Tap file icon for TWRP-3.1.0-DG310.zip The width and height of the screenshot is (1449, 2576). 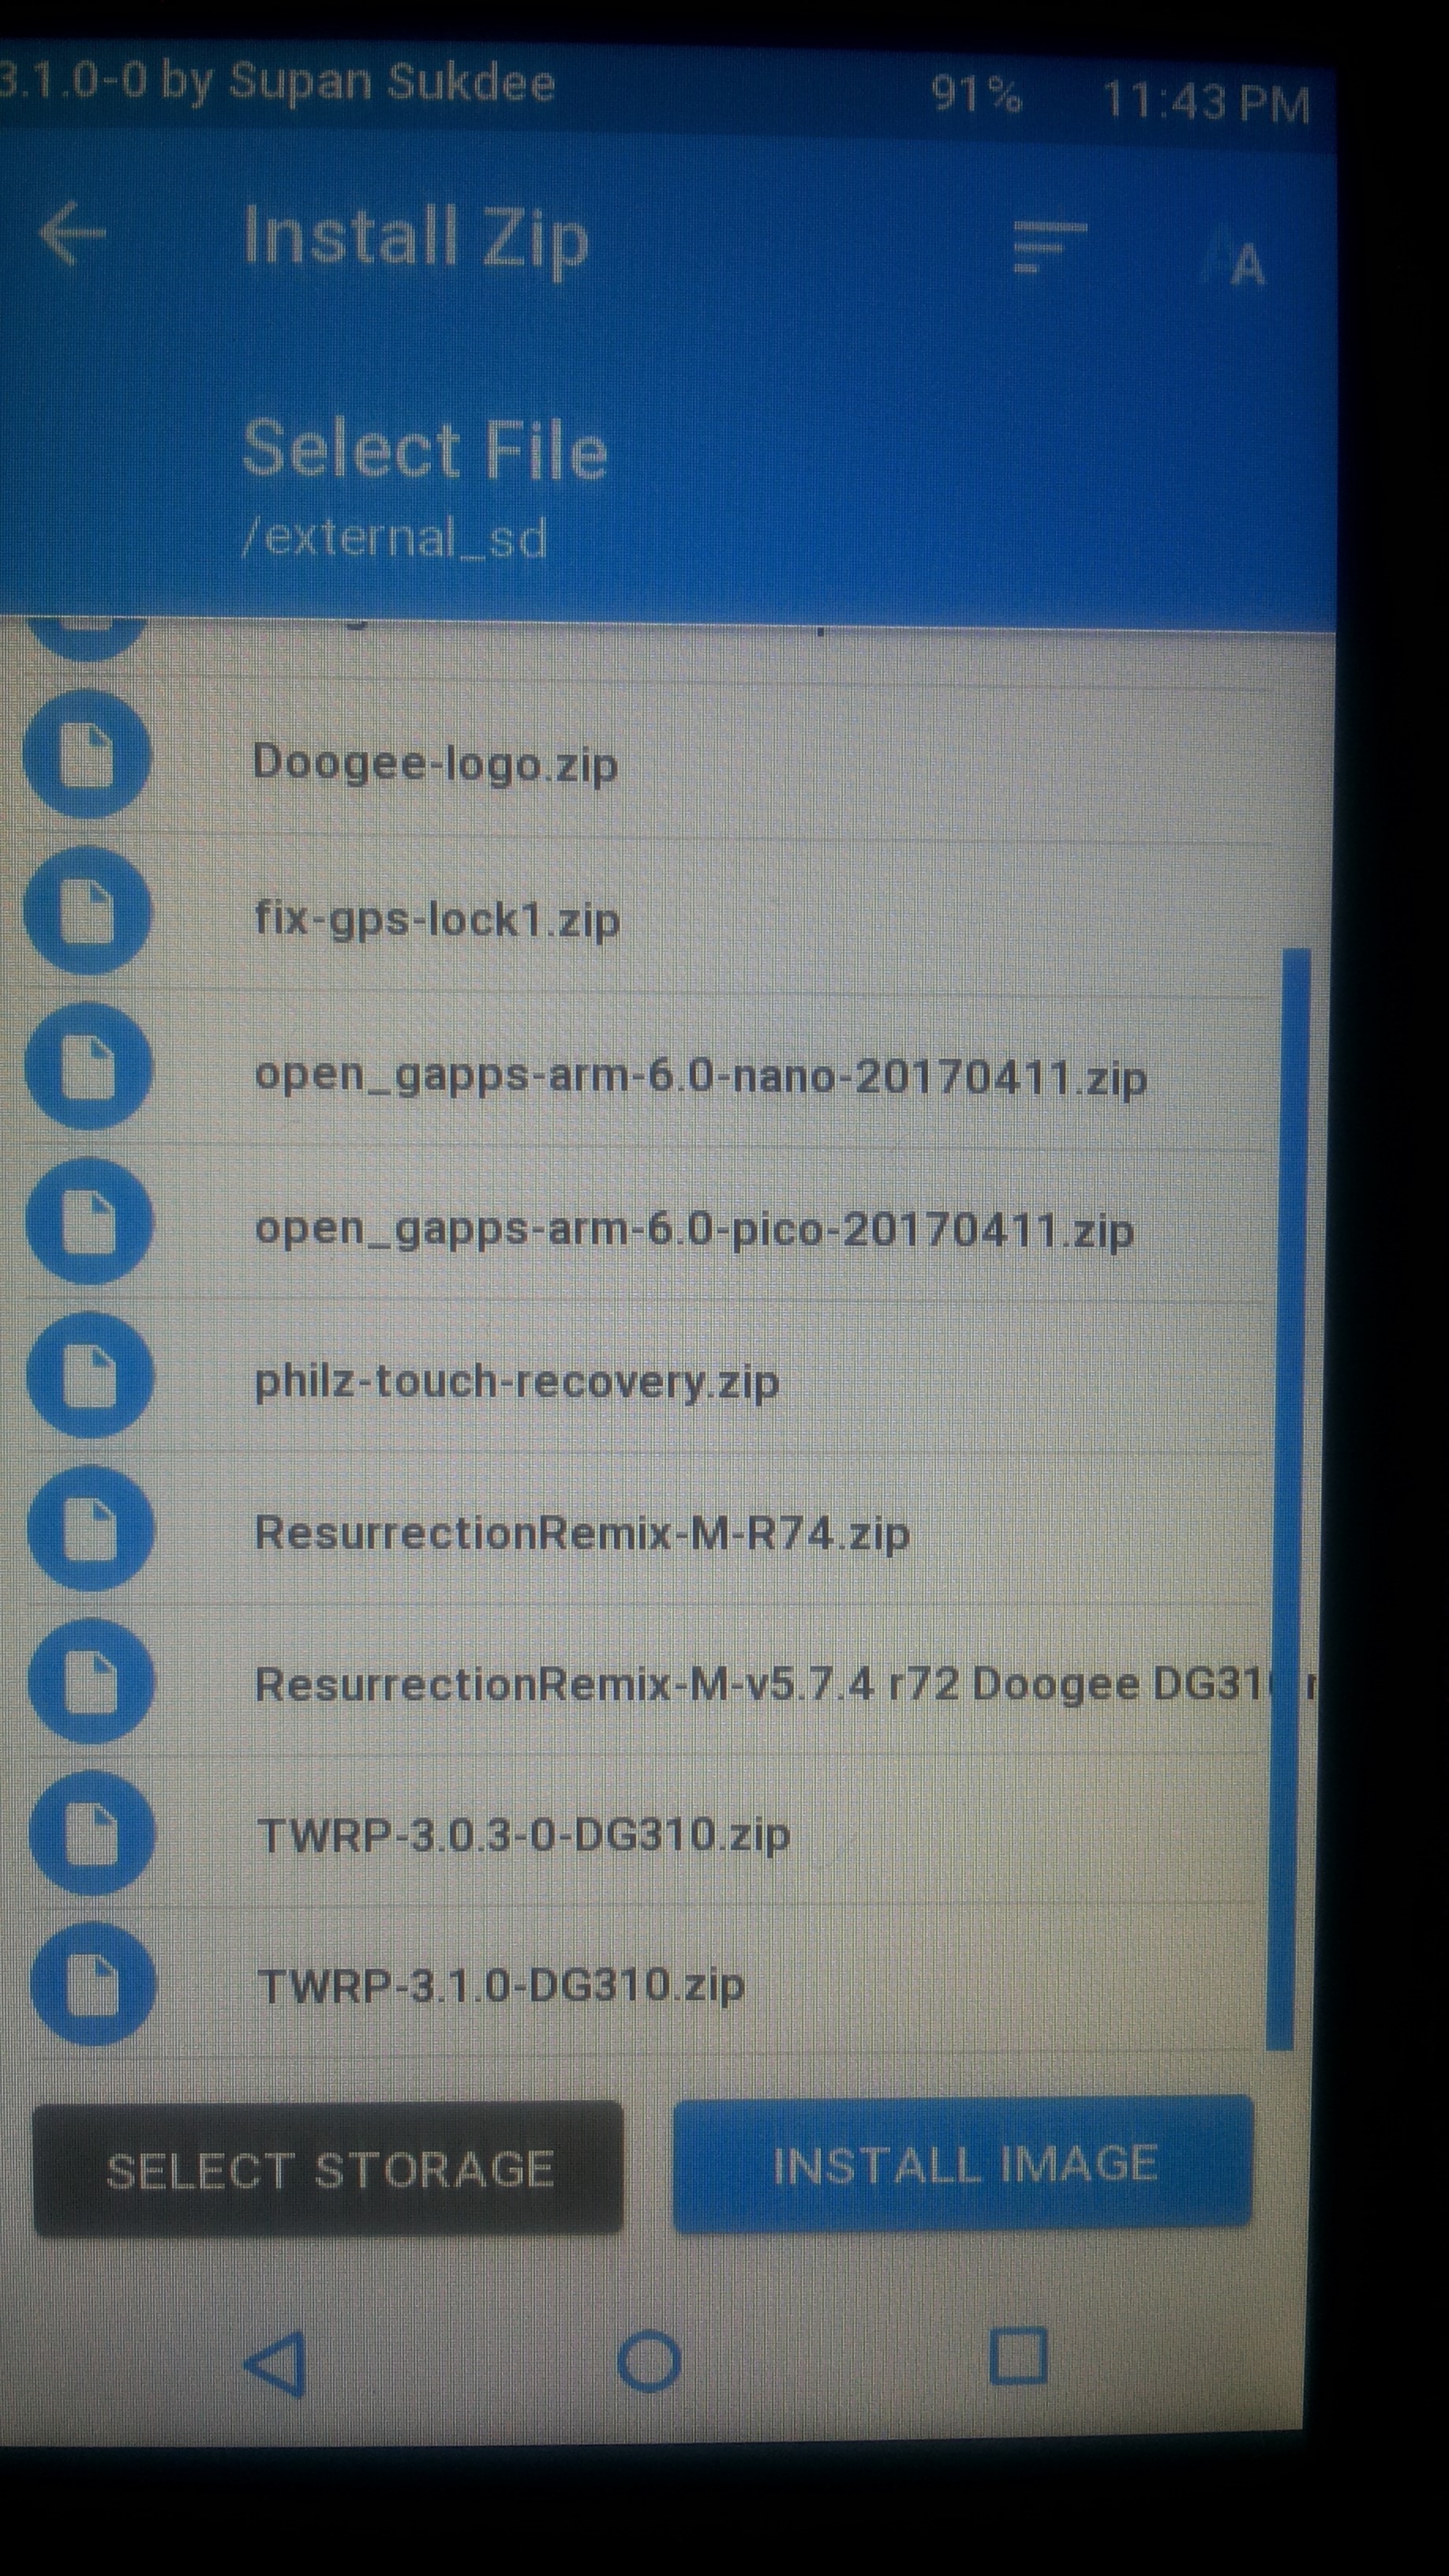tap(94, 1984)
